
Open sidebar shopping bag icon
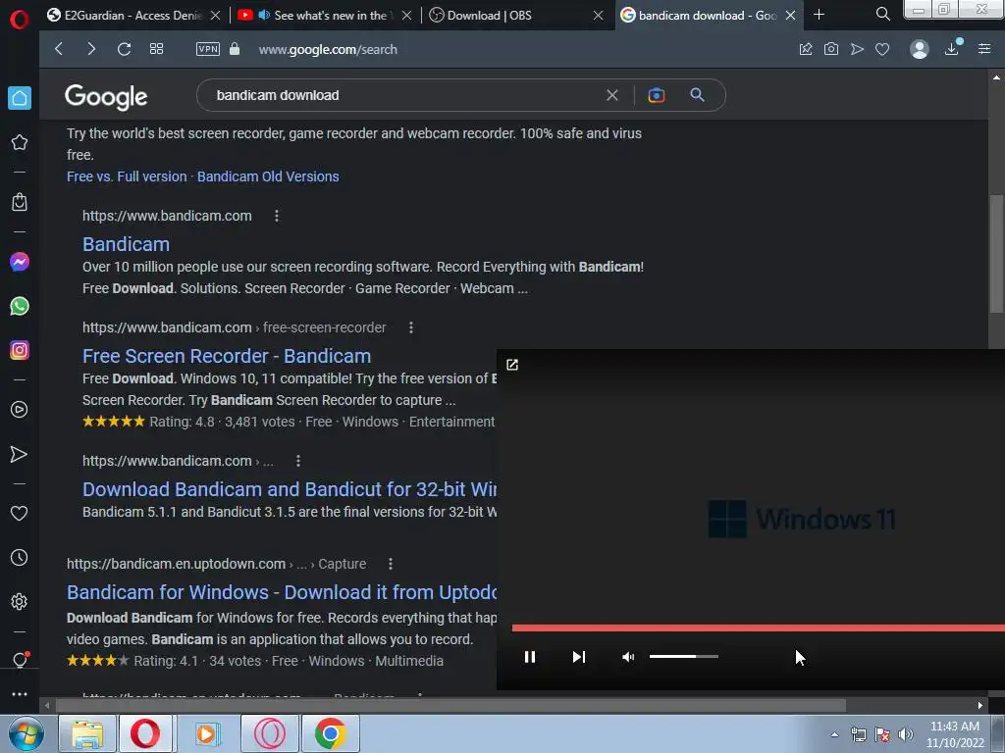click(20, 202)
